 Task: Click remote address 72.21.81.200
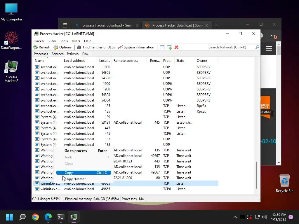point(123,178)
